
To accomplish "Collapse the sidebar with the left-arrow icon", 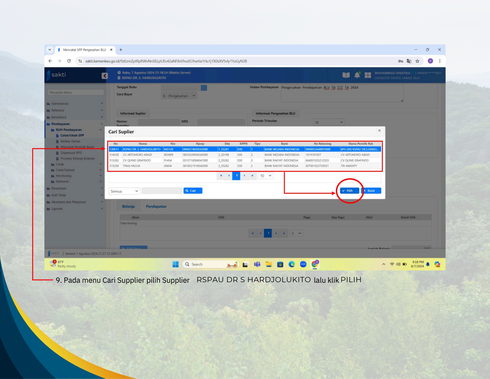I will [x=105, y=75].
